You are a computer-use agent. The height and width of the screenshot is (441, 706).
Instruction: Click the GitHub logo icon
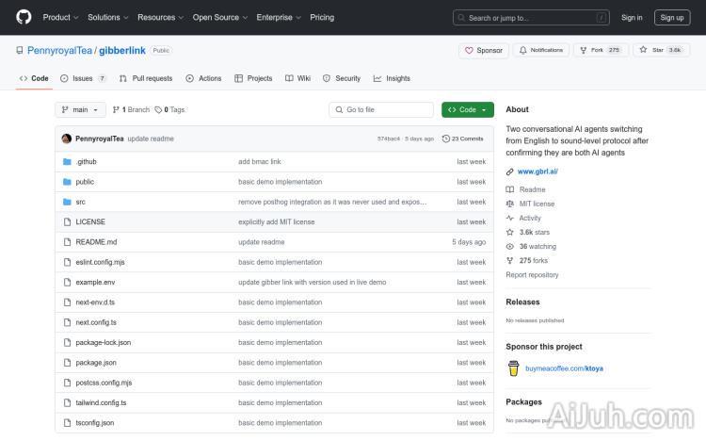click(24, 17)
